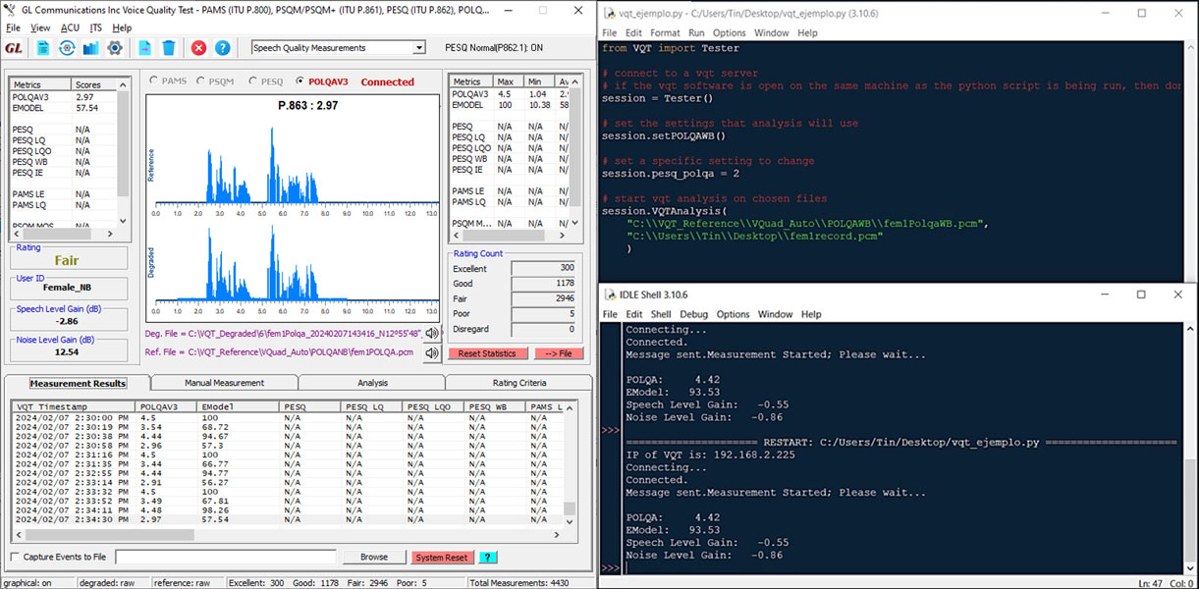This screenshot has height=589, width=1199.
Task: Click the Good rating count value 1178
Action: pos(542,283)
